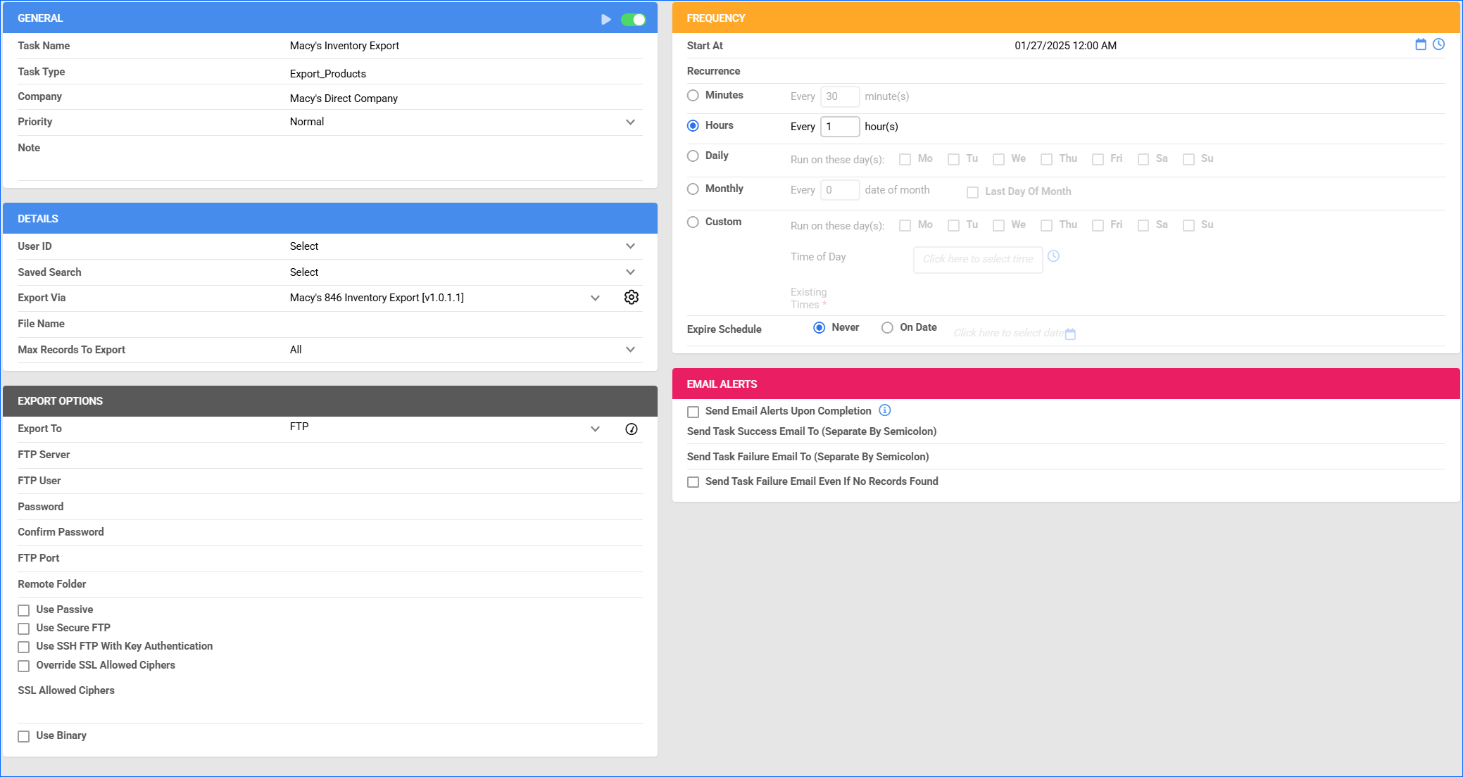Check We in Custom row
This screenshot has height=777, width=1463.
click(x=998, y=225)
